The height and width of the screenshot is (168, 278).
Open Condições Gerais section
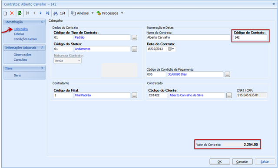(x=25, y=39)
